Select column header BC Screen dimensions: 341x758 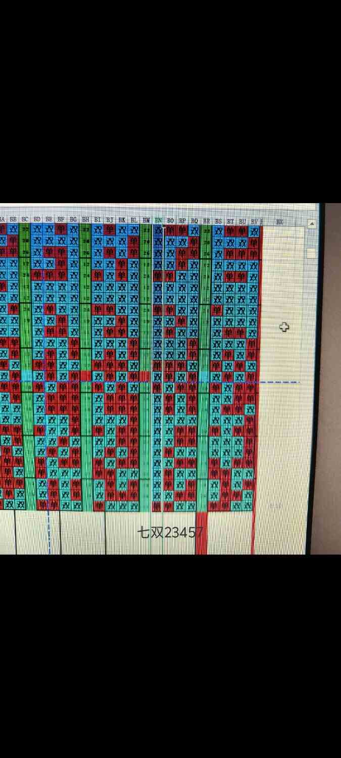[25, 219]
